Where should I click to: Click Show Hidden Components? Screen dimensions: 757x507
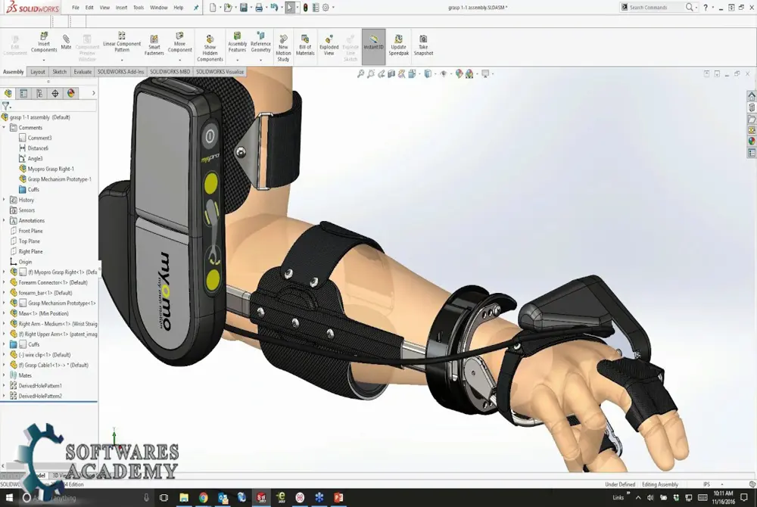[210, 48]
